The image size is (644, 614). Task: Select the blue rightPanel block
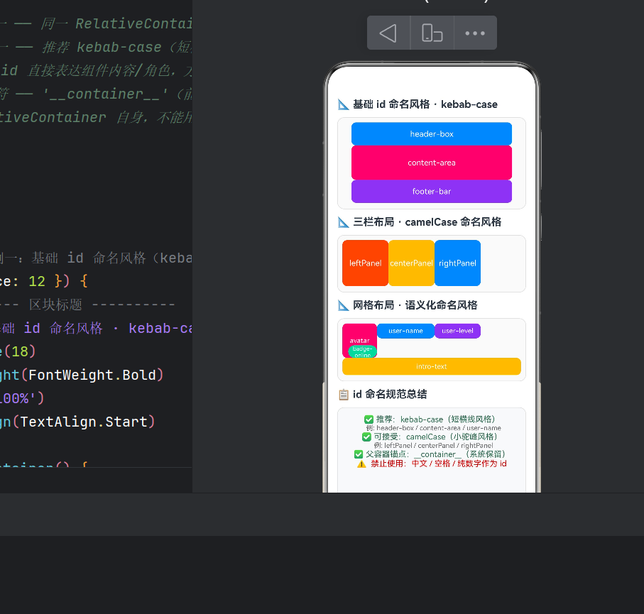[457, 263]
